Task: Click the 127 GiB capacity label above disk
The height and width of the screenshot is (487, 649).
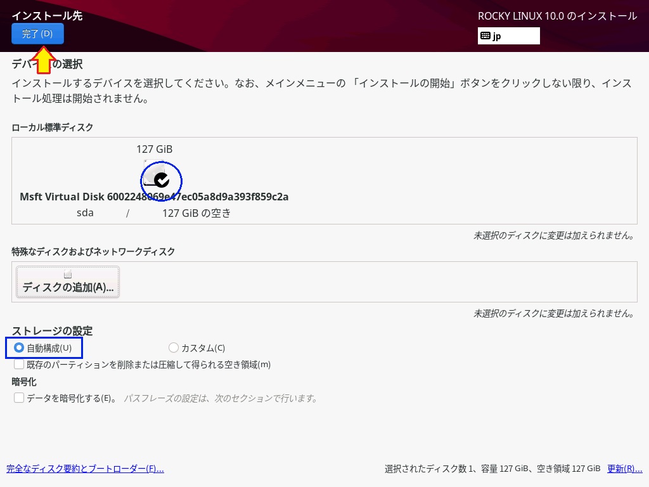Action: click(x=154, y=149)
